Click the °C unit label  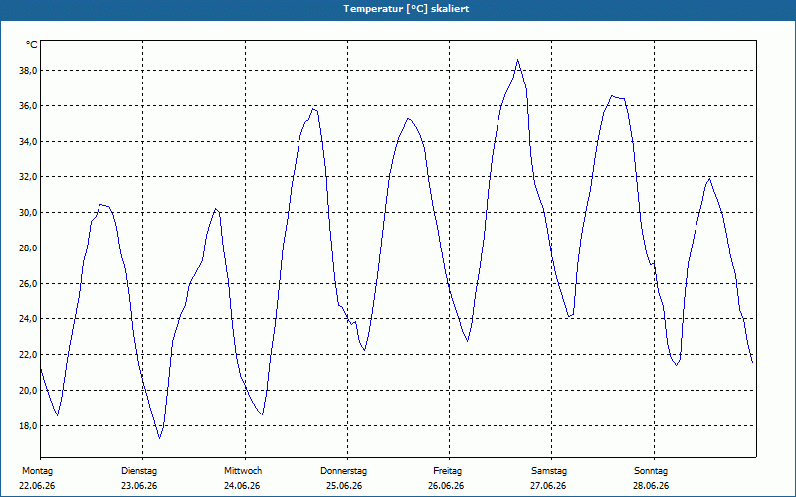32,45
